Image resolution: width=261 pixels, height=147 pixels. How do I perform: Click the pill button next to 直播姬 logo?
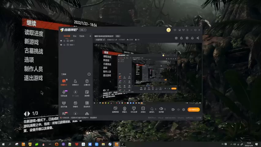click(x=83, y=30)
